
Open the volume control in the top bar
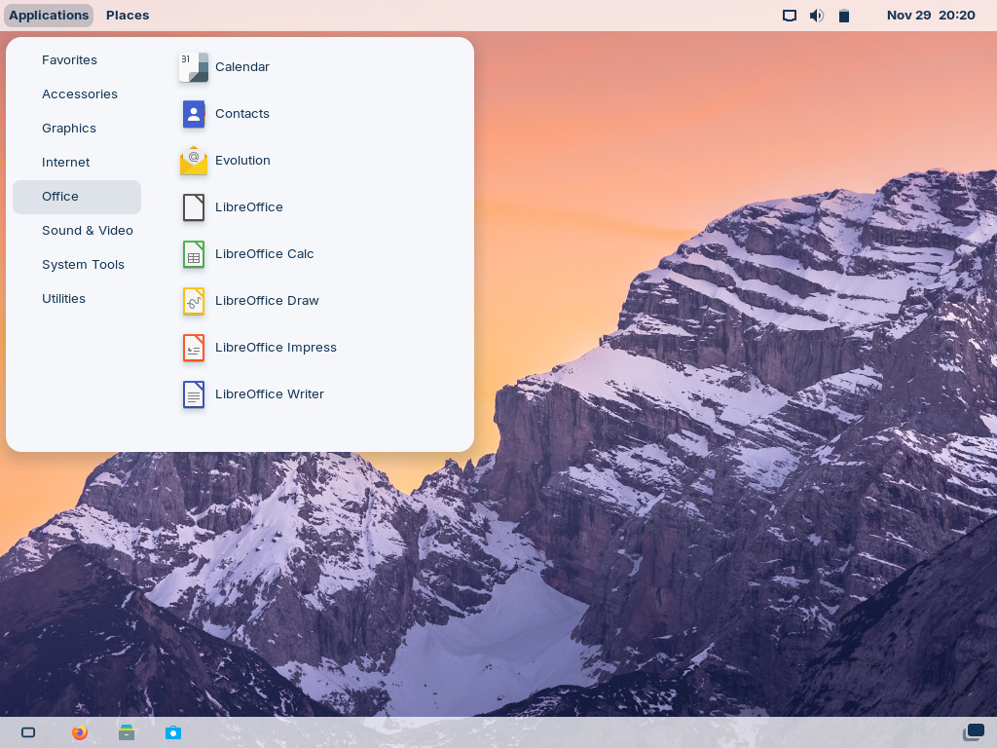816,15
